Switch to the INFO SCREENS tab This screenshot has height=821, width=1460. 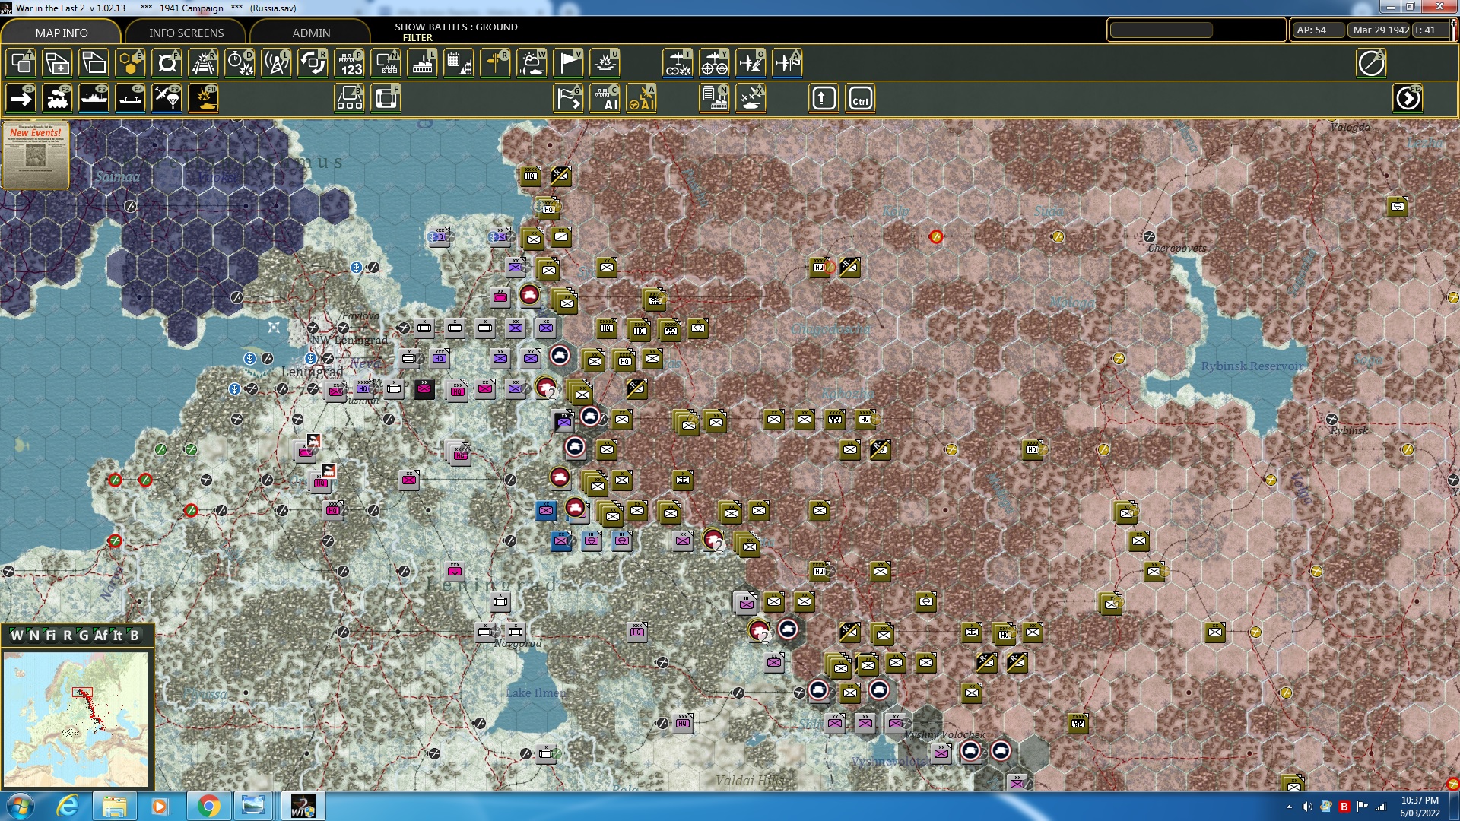coord(186,33)
